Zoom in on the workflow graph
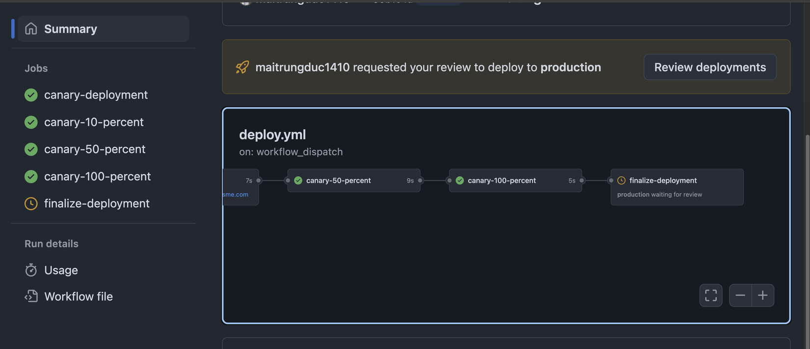 point(762,295)
